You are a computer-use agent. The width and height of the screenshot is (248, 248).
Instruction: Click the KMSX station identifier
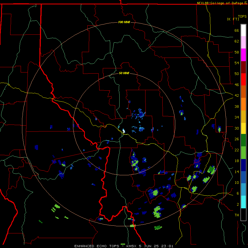coord(131,246)
